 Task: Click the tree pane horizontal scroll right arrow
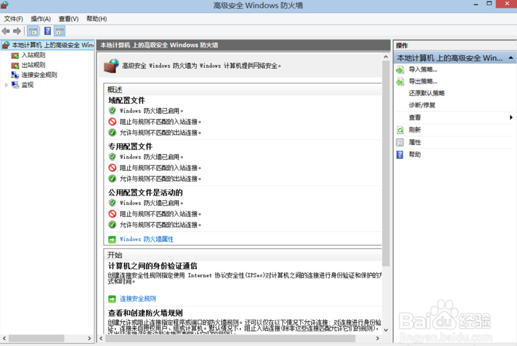pos(89,338)
